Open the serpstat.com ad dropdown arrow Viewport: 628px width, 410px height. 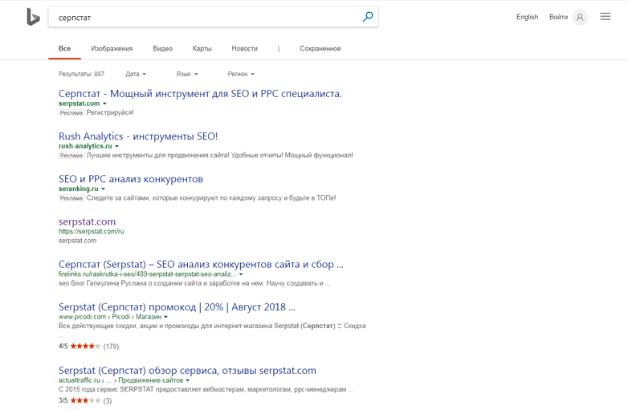105,104
